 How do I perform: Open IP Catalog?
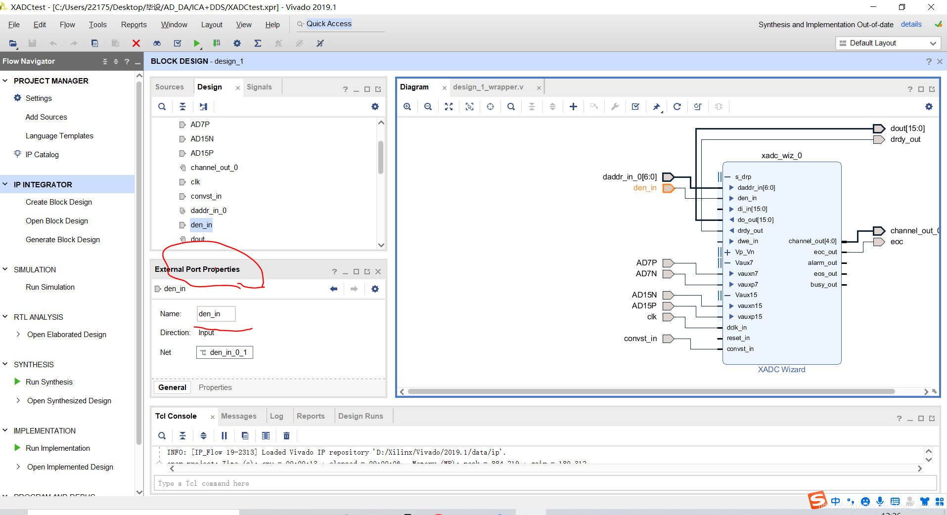click(42, 155)
